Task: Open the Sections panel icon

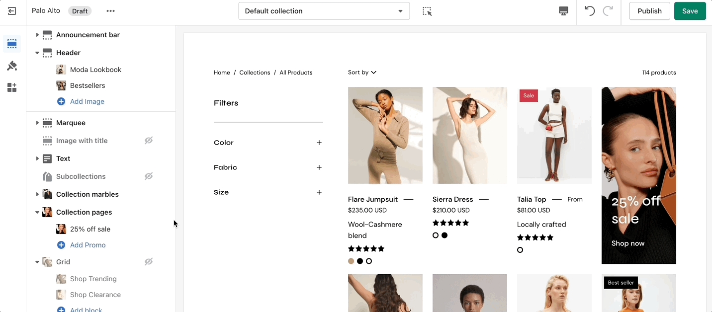Action: (x=12, y=44)
